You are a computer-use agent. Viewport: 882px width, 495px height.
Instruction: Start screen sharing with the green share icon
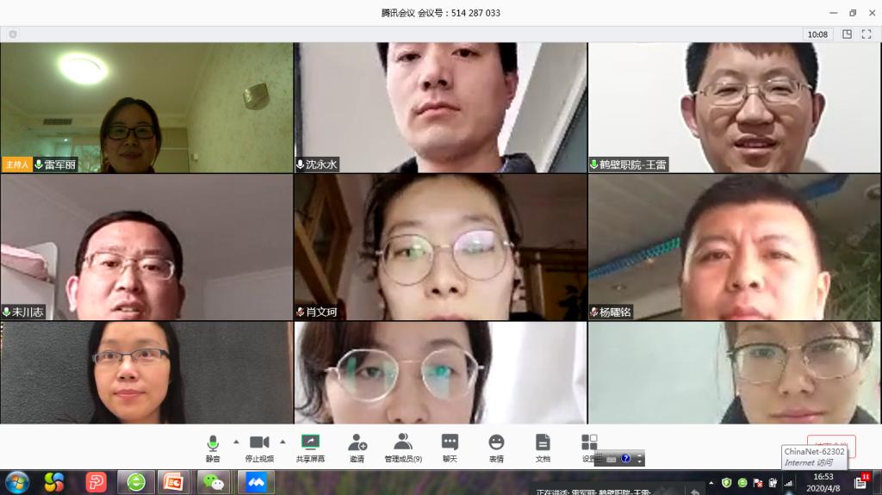pyautogui.click(x=310, y=448)
